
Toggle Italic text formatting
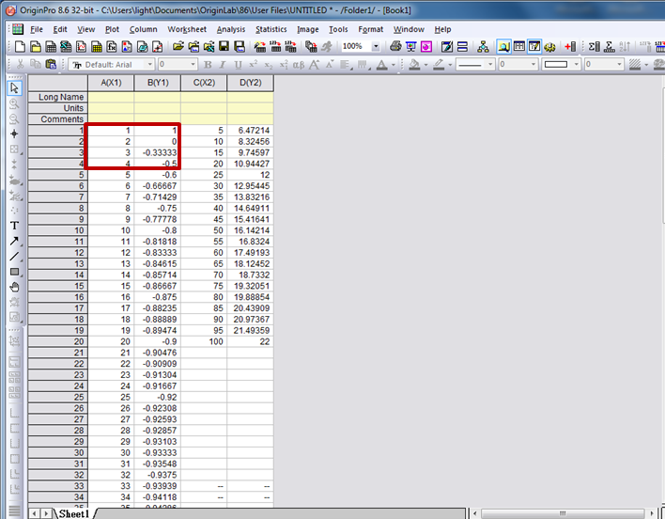(x=223, y=65)
